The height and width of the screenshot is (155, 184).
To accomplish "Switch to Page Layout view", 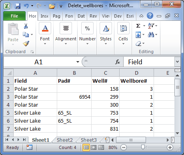I will click(94, 147).
